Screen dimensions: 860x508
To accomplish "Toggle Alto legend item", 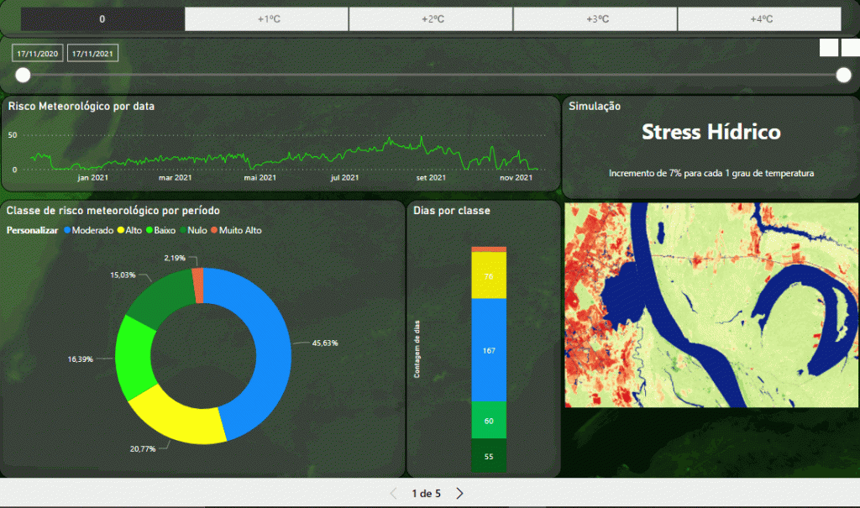I will click(129, 230).
